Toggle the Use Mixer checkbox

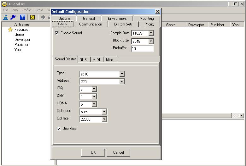[59, 129]
